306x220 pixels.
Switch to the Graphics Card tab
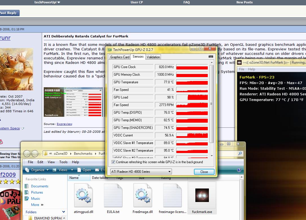[x=120, y=57]
